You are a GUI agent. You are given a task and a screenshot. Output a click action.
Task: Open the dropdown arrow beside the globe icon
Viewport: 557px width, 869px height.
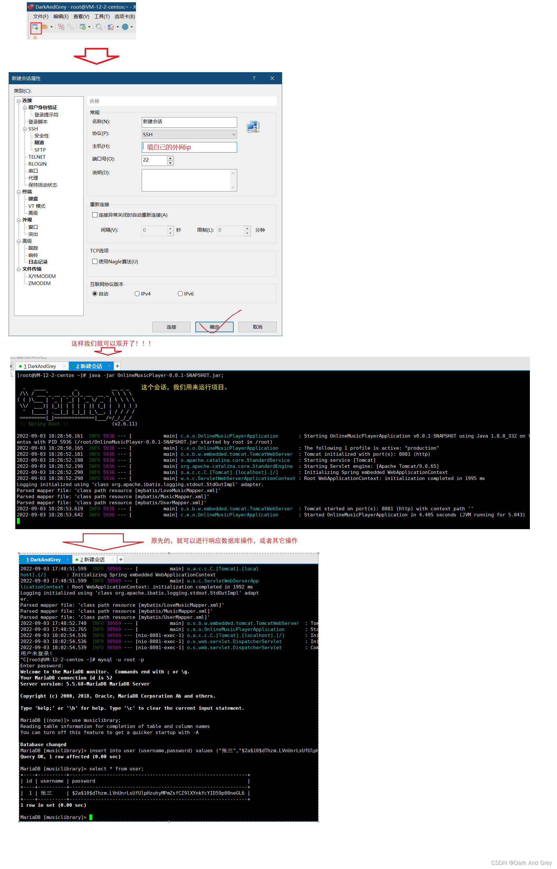[x=132, y=27]
